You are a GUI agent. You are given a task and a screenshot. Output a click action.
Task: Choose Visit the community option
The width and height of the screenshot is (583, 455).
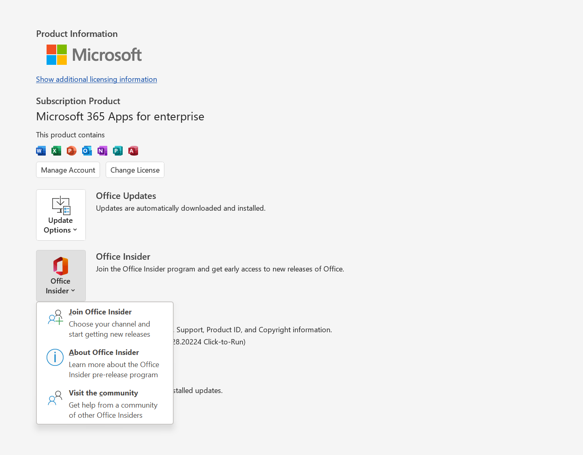[x=103, y=393]
